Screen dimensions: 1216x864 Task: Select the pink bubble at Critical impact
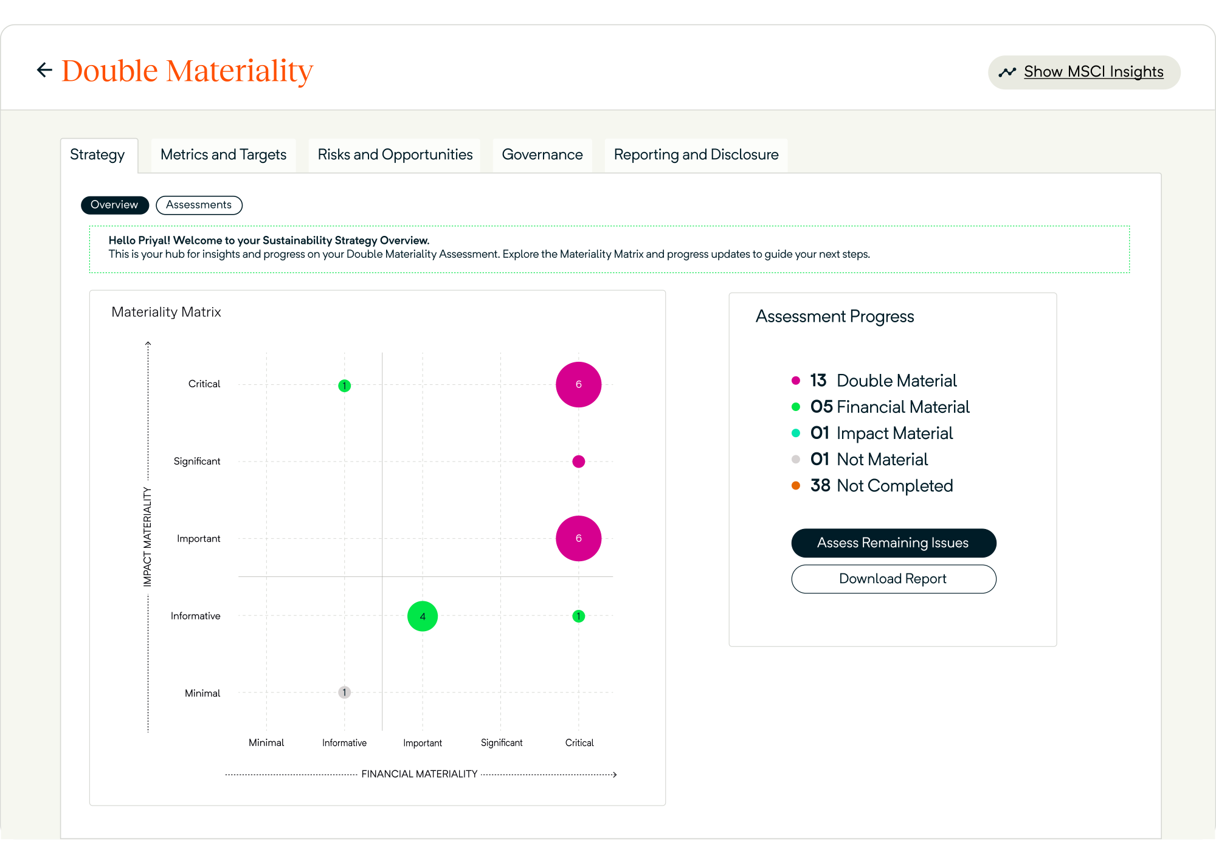[x=578, y=384]
